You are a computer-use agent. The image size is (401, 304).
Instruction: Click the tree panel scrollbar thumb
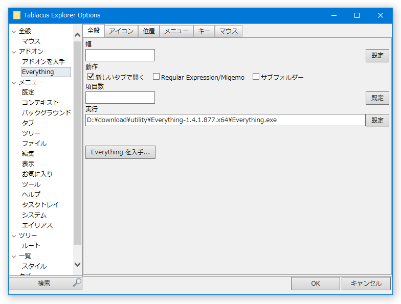pos(77,143)
